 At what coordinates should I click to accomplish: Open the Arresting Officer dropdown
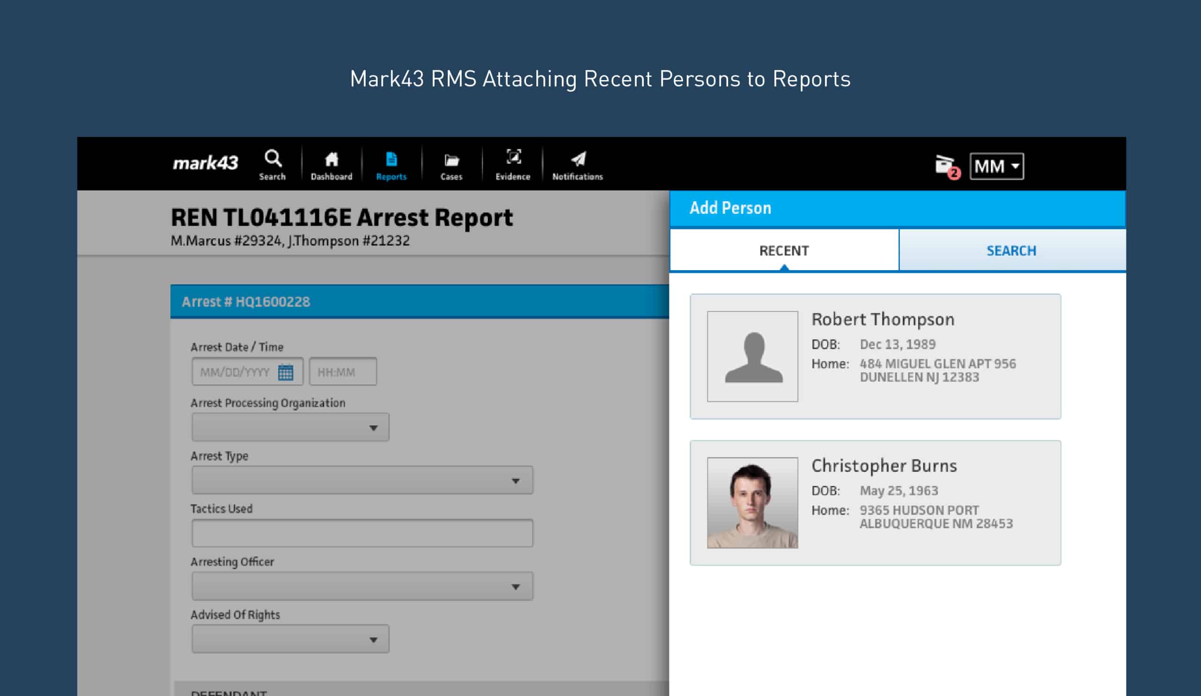[x=362, y=586]
